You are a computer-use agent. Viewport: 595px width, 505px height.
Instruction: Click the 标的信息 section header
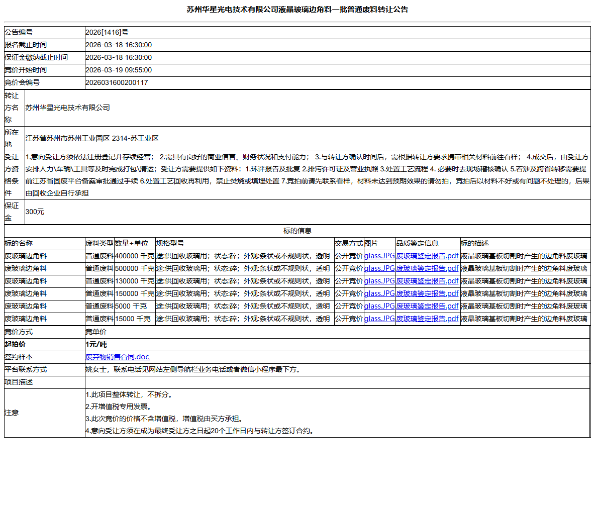(297, 231)
